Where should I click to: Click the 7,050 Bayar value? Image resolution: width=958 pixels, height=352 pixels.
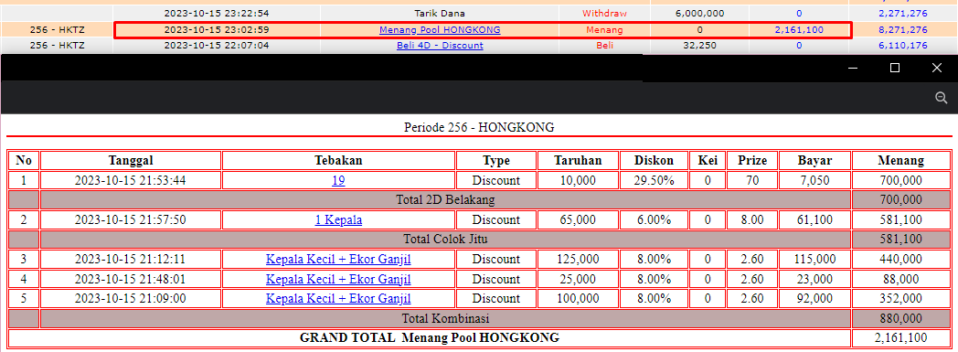click(814, 180)
